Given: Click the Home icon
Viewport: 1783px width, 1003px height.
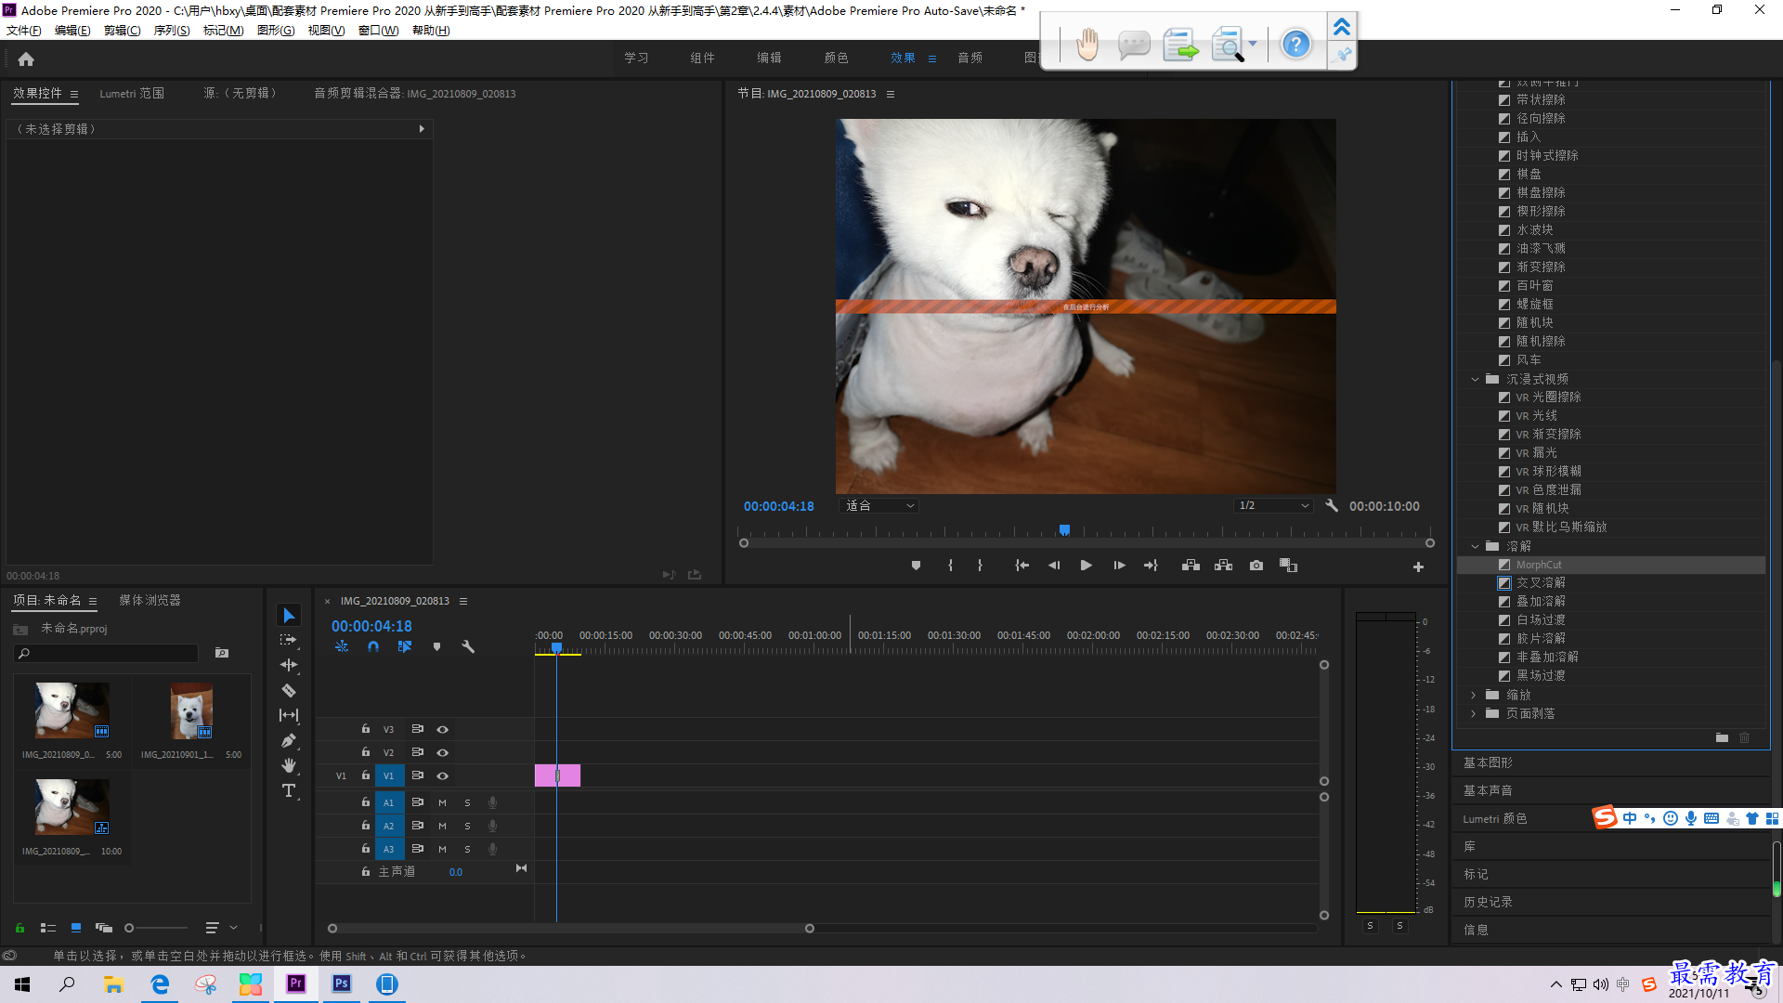Looking at the screenshot, I should pos(26,59).
